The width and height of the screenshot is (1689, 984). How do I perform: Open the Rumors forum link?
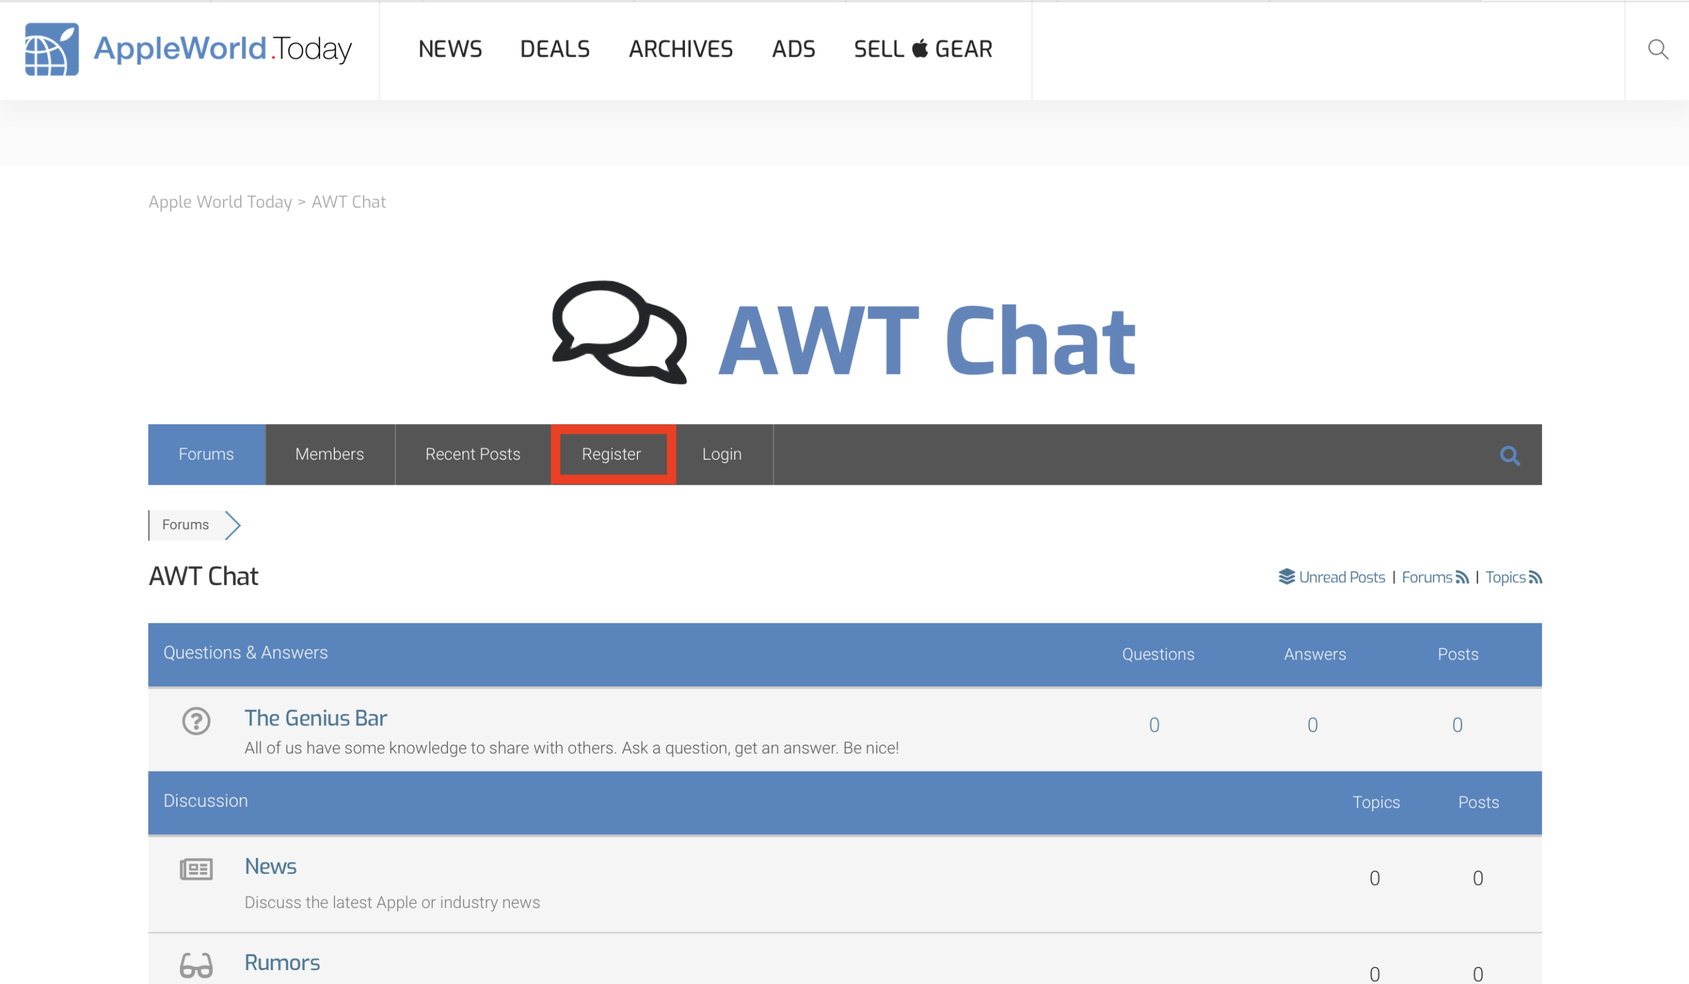pos(282,962)
